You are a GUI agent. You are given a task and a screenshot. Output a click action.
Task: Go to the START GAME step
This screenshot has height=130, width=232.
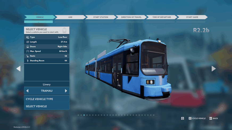(x=192, y=17)
